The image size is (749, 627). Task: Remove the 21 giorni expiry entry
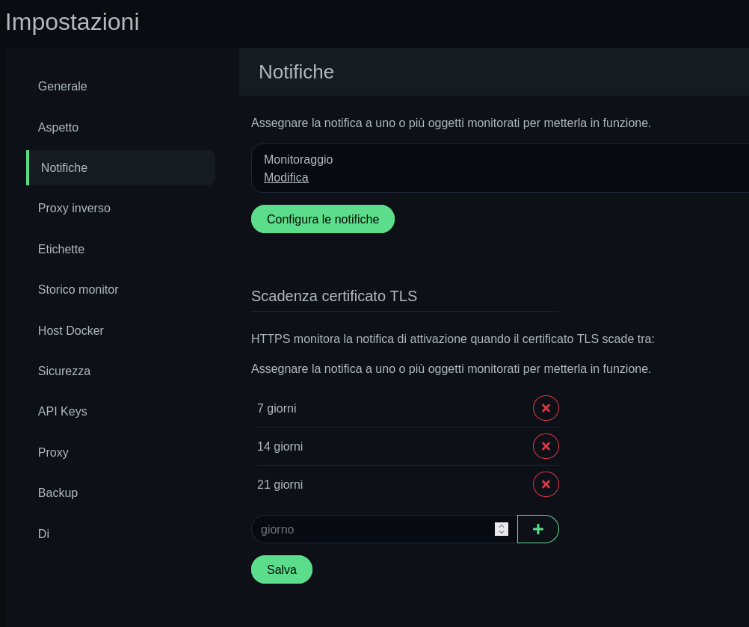pyautogui.click(x=546, y=485)
